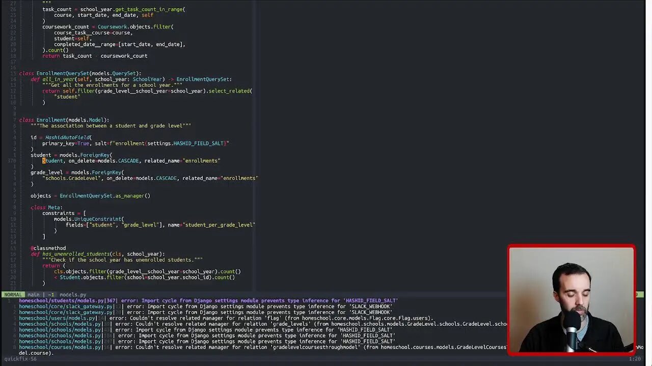Click 'grade_level = models.ForeignKey(' line
Screen dimensions: 652x366
(77, 172)
